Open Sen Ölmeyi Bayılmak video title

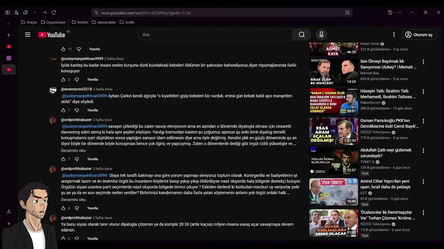388,64
